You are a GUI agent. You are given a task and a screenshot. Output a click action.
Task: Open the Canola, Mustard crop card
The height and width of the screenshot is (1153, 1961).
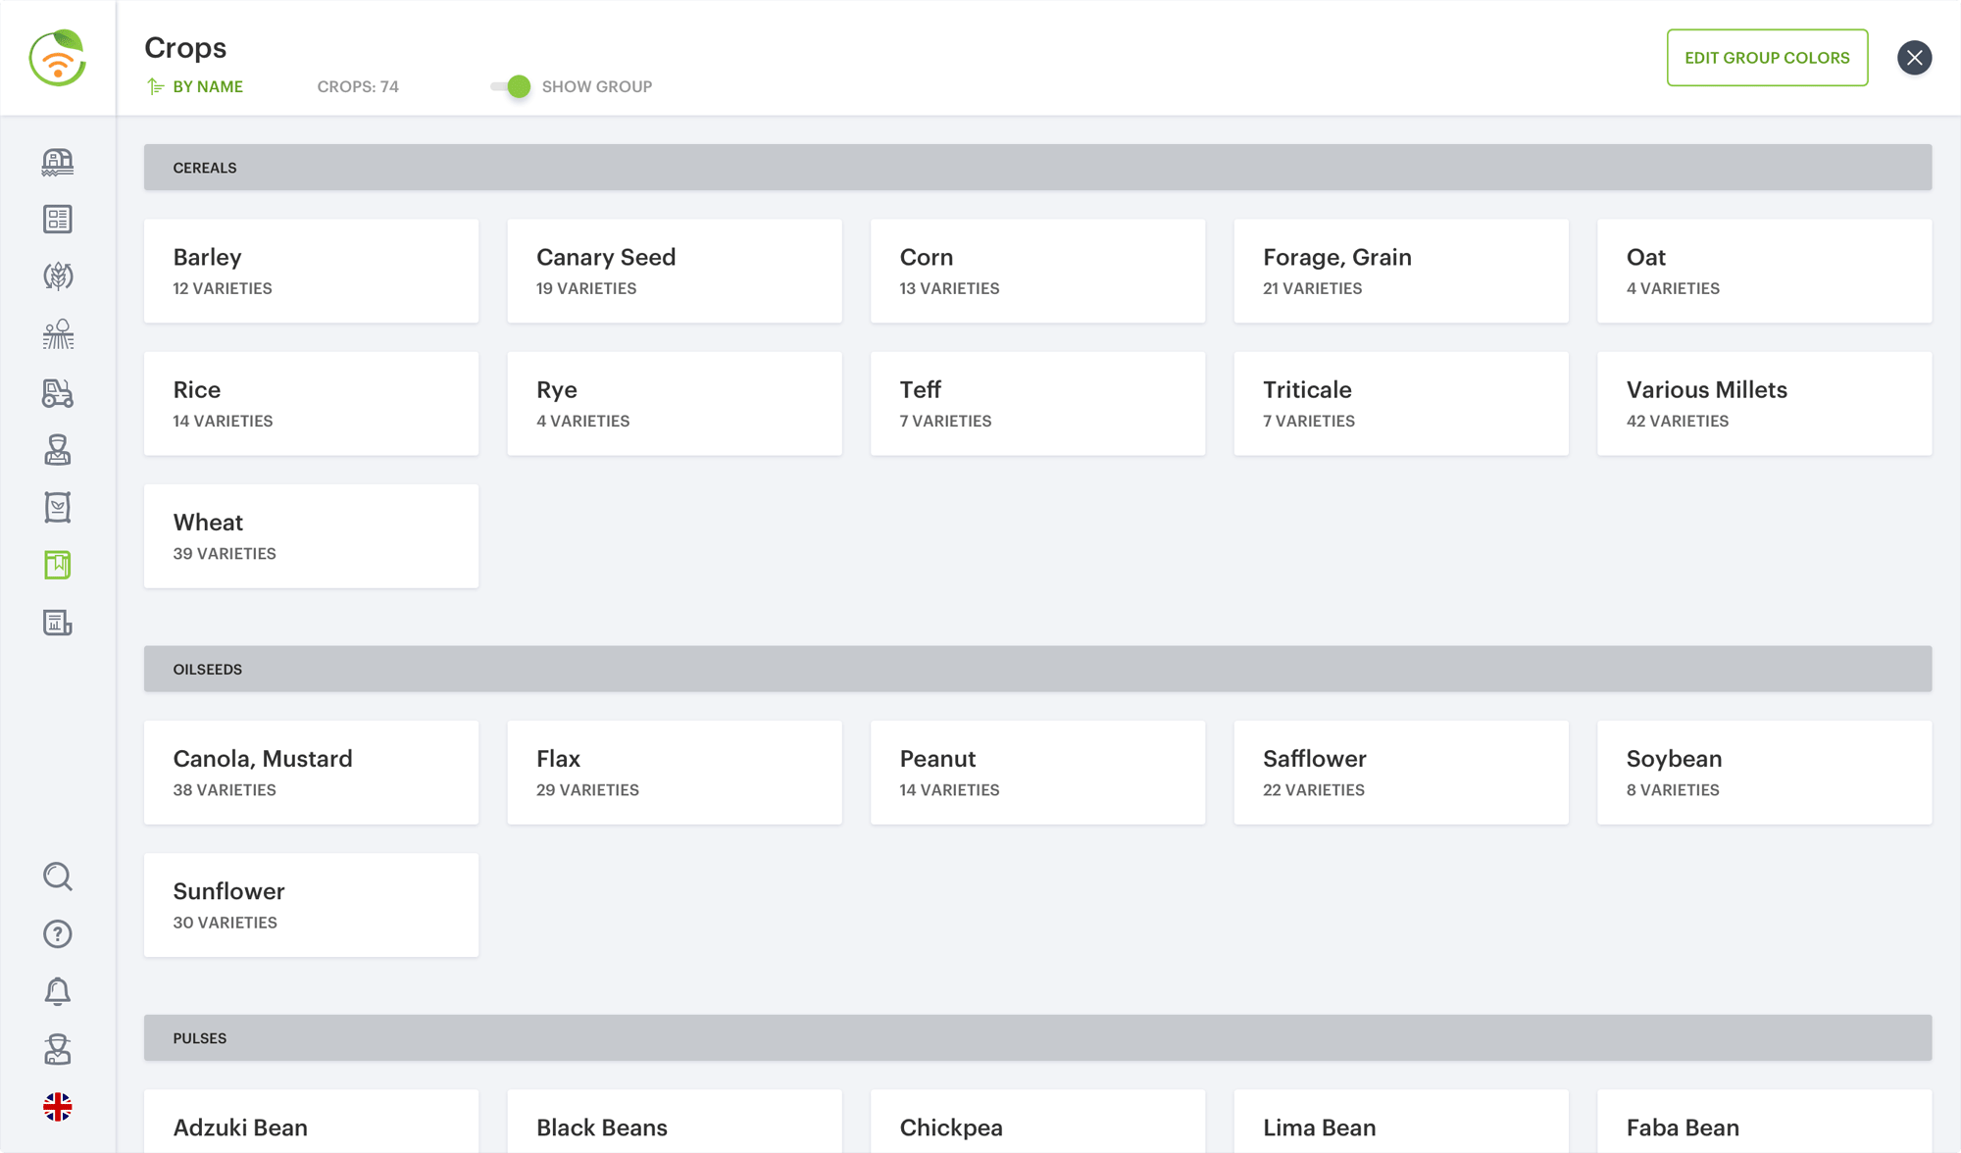tap(311, 773)
